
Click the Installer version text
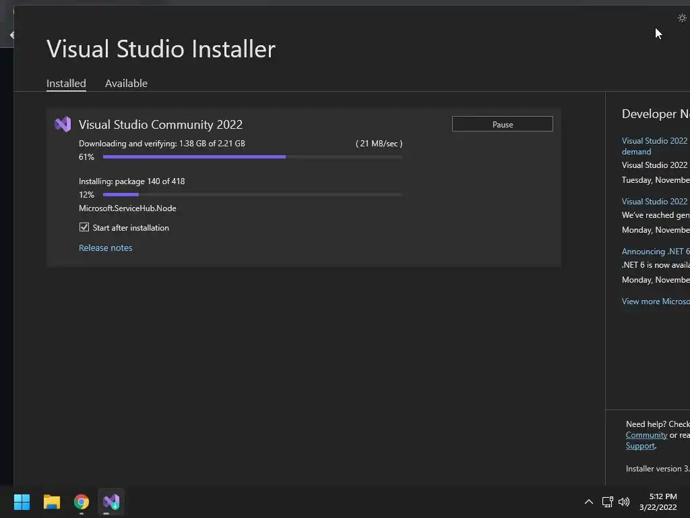(658, 469)
